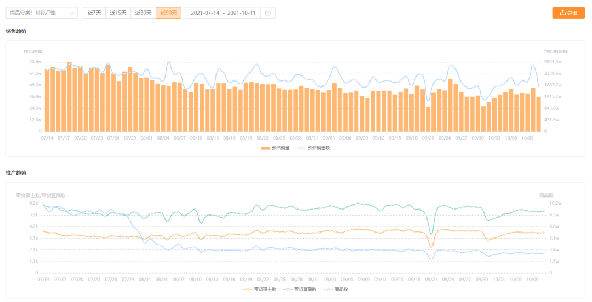Toggle the 商品数 legend item
This screenshot has width=592, height=302.
pyautogui.click(x=335, y=289)
